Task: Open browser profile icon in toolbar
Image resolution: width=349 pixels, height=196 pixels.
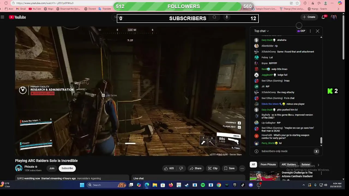Action: pyautogui.click(x=325, y=3)
